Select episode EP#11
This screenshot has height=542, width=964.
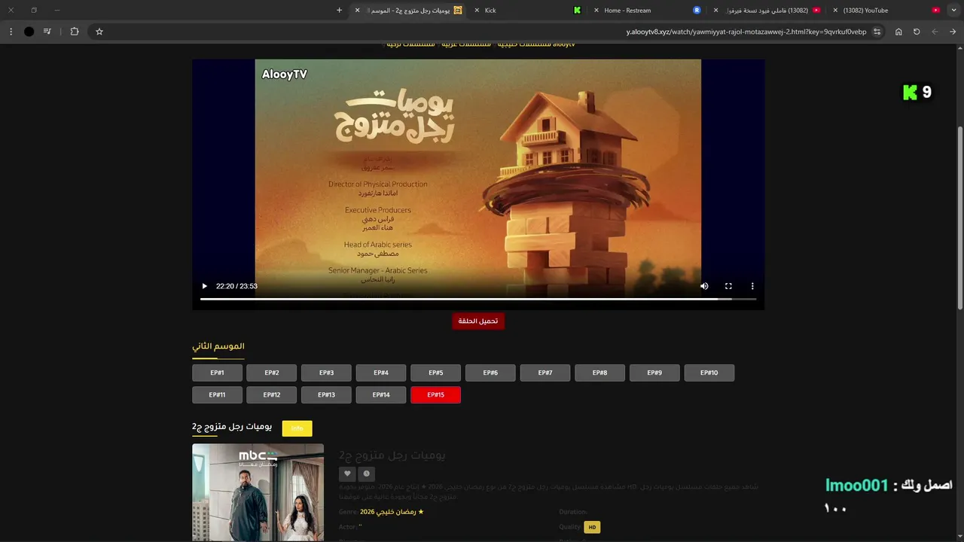[x=217, y=394]
